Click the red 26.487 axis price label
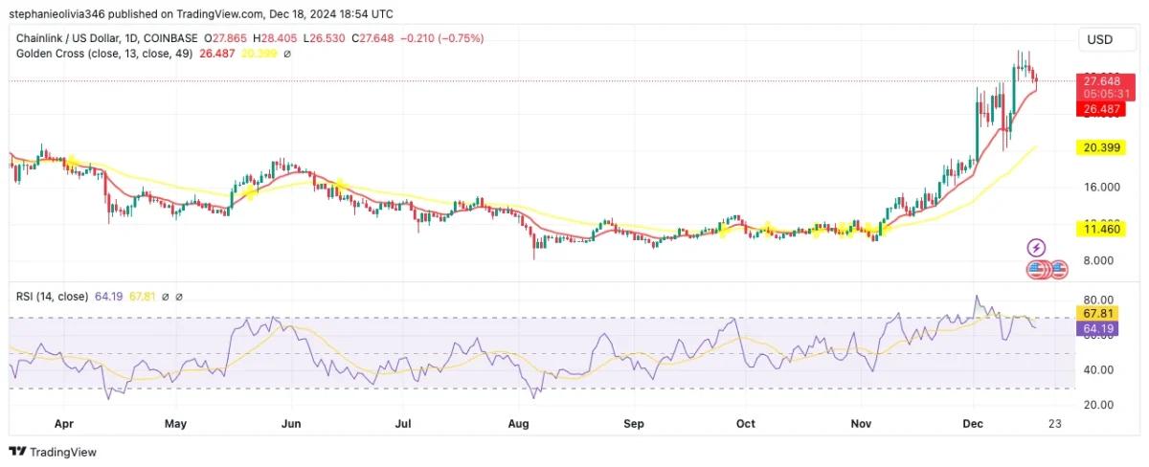Viewport: 1149px width, 467px height. (x=1103, y=110)
